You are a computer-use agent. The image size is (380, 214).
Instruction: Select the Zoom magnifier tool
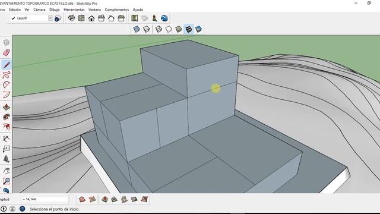(x=7, y=181)
